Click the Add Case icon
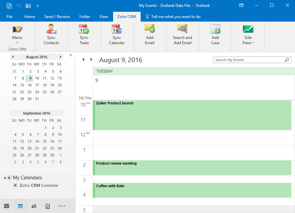The height and width of the screenshot is (213, 295). (215, 29)
